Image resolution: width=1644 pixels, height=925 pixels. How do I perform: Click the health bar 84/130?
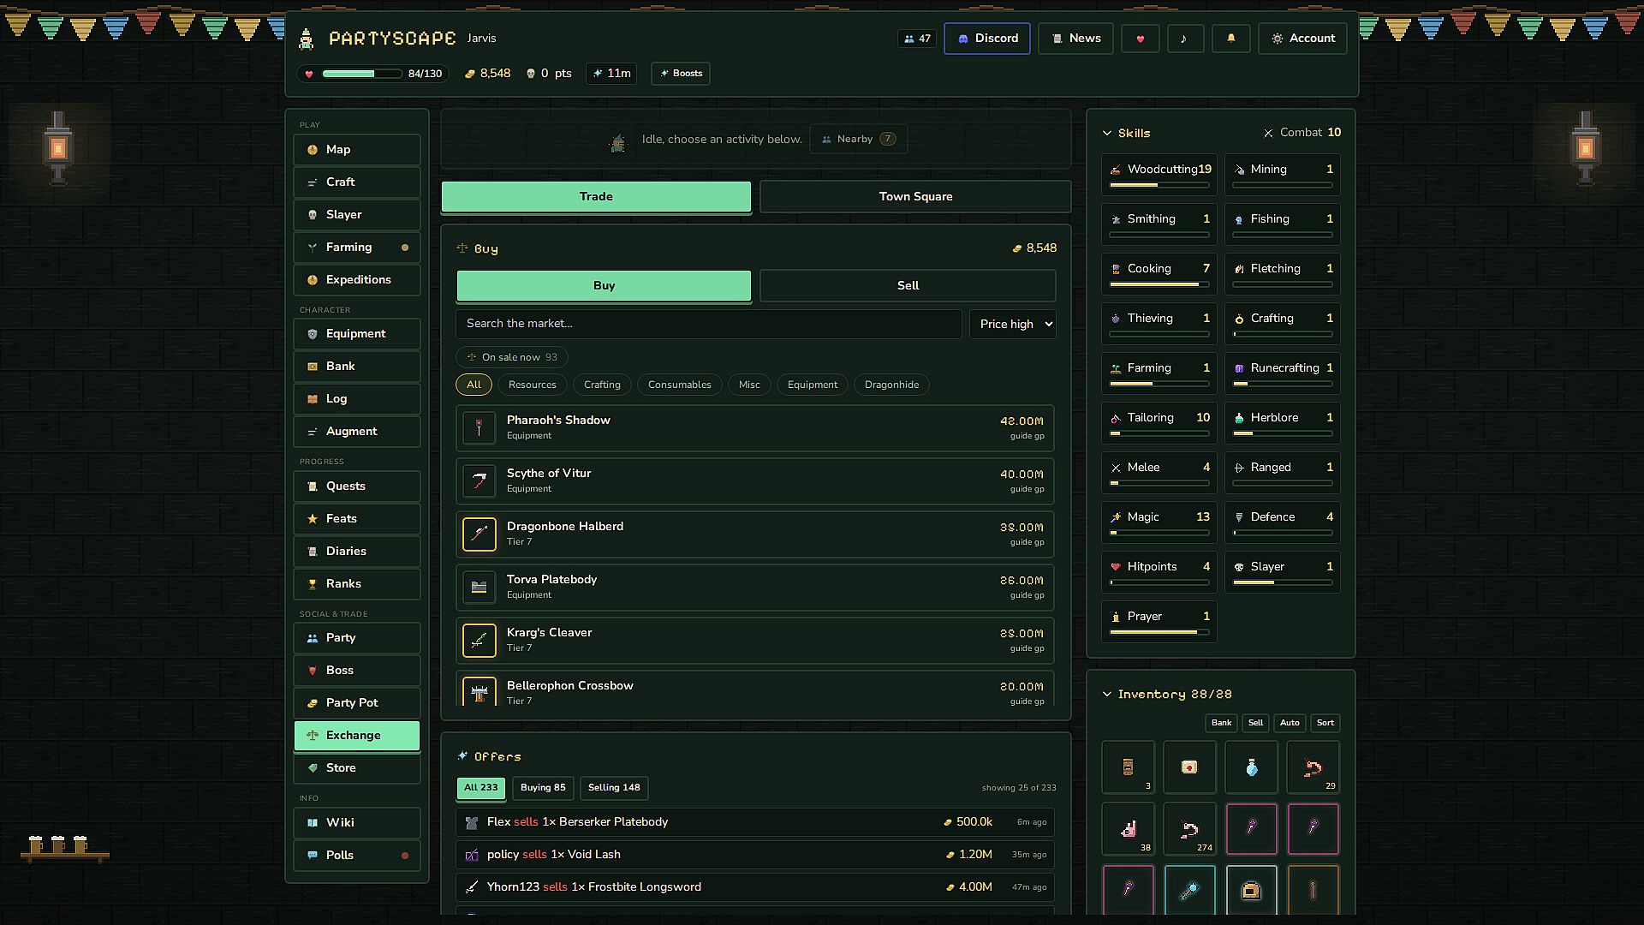(x=373, y=74)
